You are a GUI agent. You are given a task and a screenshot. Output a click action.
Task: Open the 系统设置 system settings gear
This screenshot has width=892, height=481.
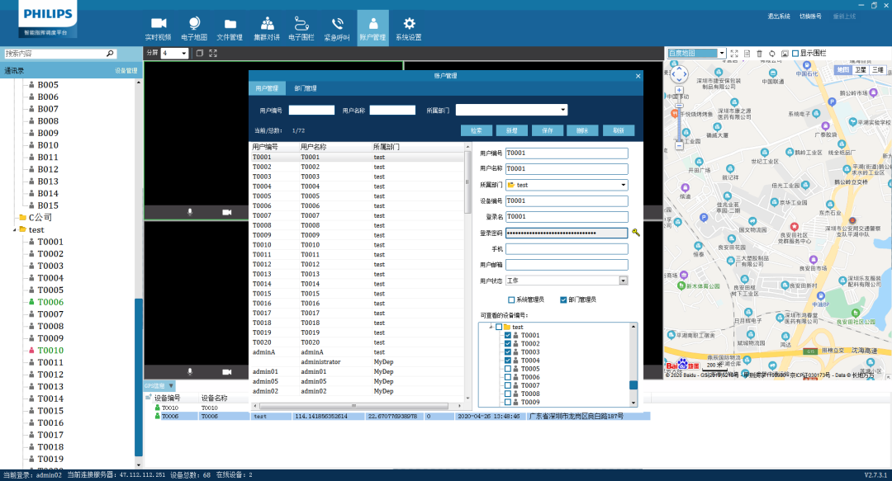click(408, 28)
